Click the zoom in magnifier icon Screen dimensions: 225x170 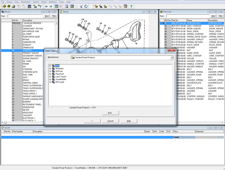[x=81, y=7]
